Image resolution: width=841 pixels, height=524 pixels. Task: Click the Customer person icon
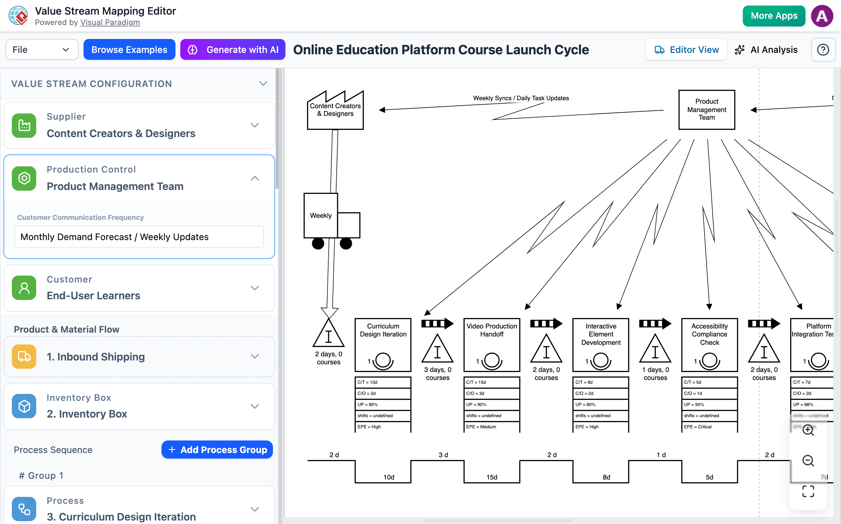[x=24, y=288]
